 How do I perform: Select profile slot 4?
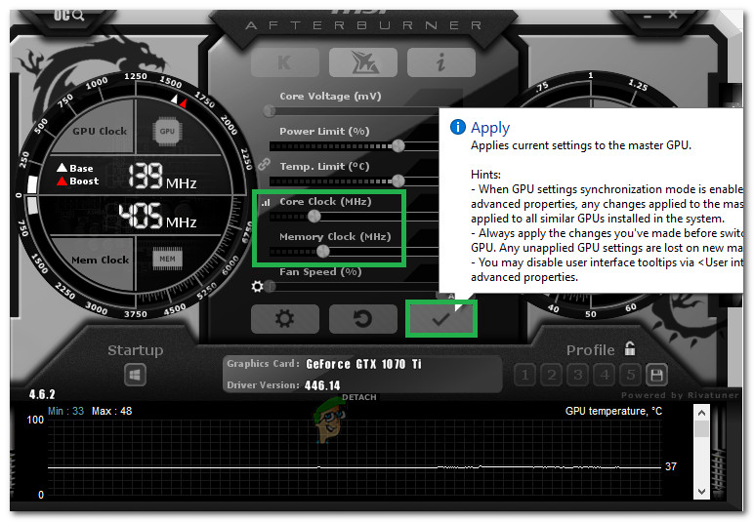(605, 375)
